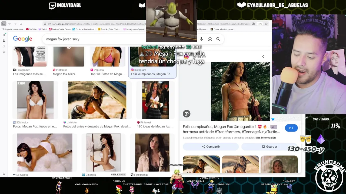Open the Create a Postres bookmark
The width and height of the screenshot is (346, 194).
point(222,29)
